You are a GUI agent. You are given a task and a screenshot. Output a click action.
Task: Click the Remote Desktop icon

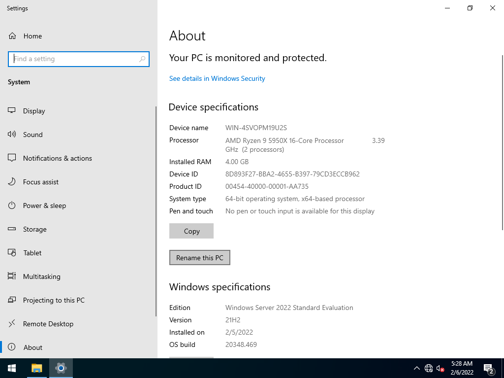point(12,324)
